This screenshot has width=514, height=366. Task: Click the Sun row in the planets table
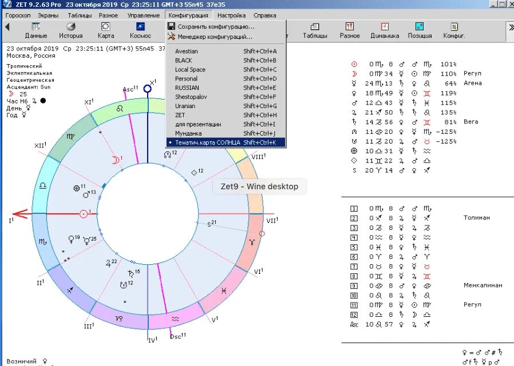[404, 64]
